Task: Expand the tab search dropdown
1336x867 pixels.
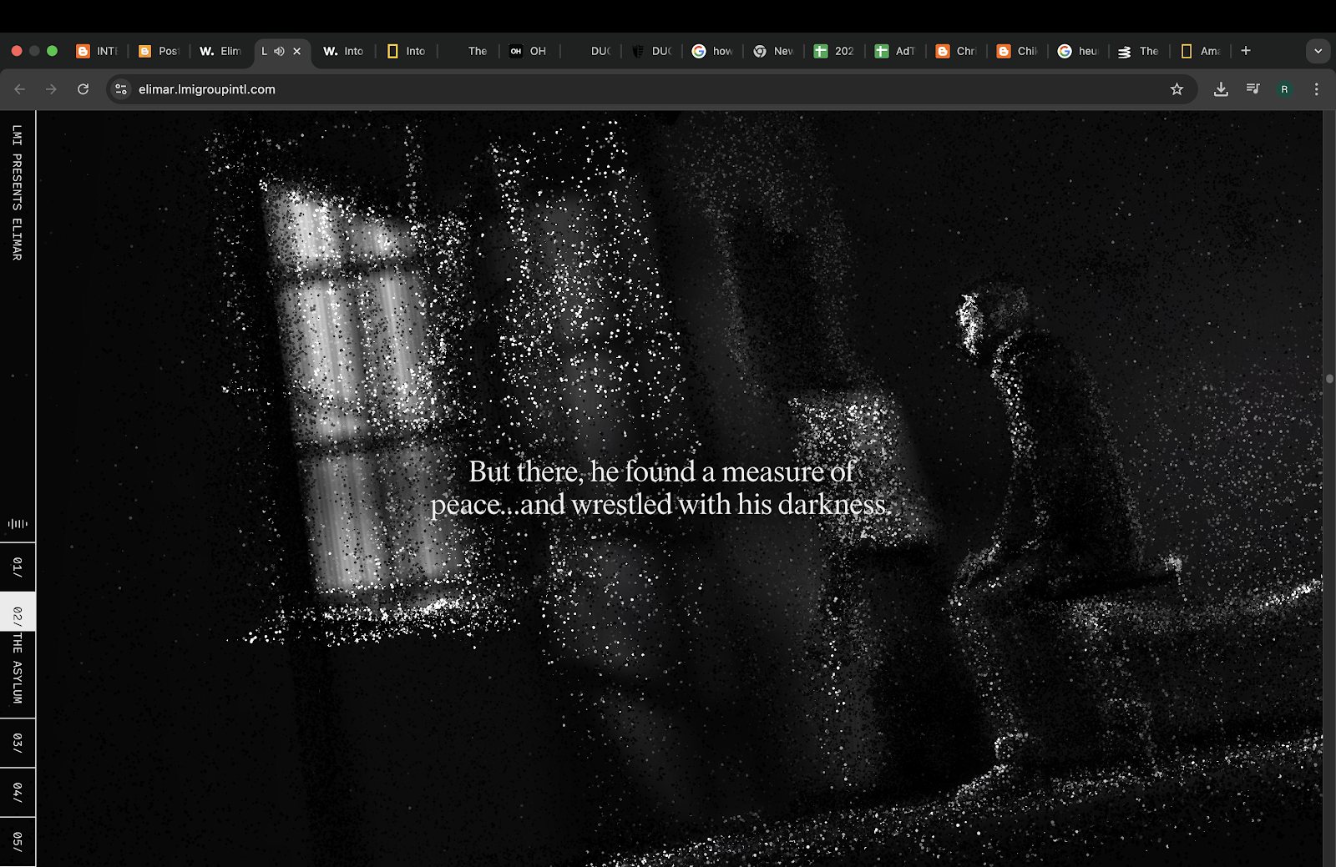Action: (x=1318, y=51)
